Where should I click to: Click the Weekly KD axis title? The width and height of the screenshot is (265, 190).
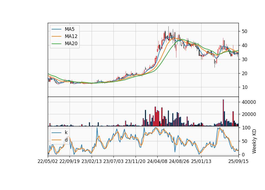click(x=254, y=141)
